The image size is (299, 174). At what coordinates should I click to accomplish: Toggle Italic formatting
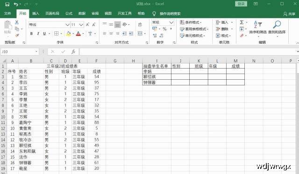(38, 34)
